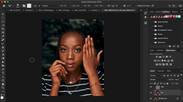Open the Normal blend mode dropdown

(158, 80)
